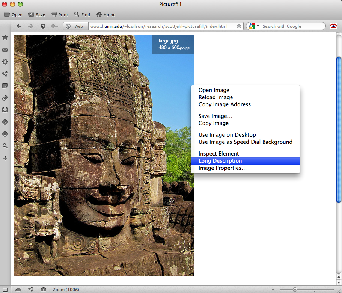The height and width of the screenshot is (293, 342).
Task: Open the zoom level dropdown arrow
Action: click(273, 290)
